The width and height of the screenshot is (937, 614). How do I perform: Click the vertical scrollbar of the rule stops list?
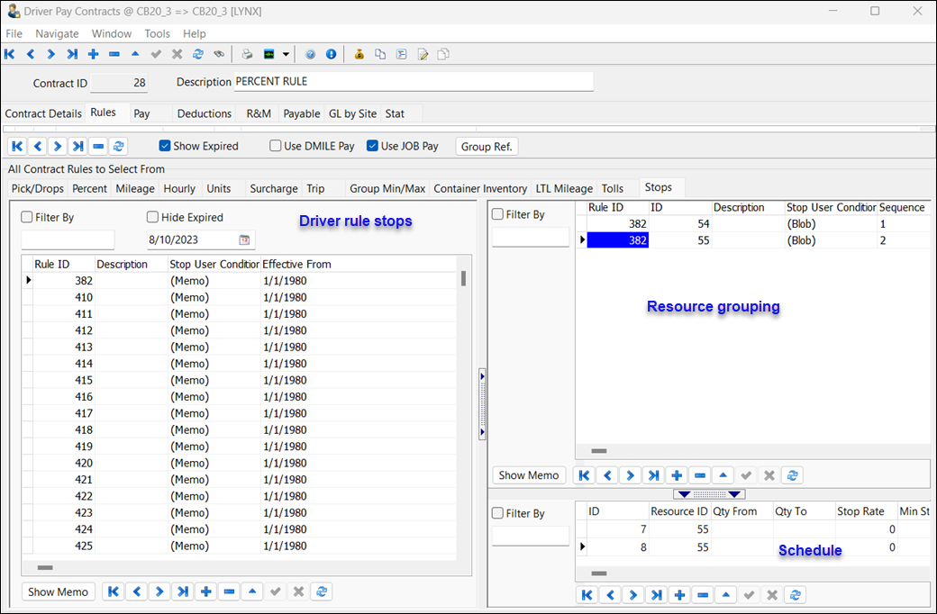[463, 279]
